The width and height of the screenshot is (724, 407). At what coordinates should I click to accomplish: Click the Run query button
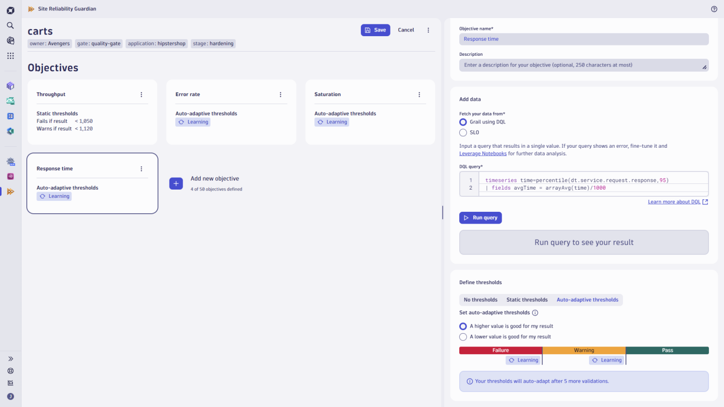coord(480,218)
